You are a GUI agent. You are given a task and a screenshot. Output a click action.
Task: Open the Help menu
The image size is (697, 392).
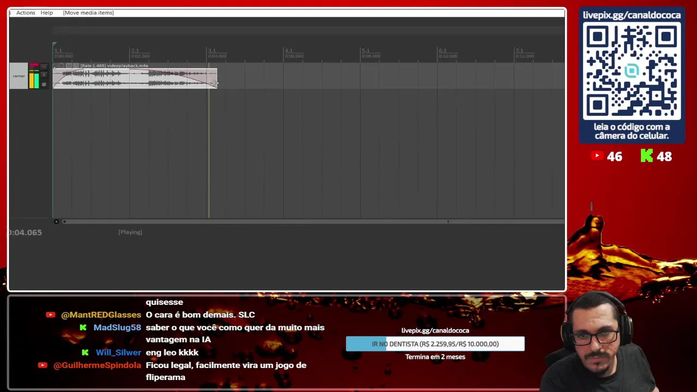point(47,13)
